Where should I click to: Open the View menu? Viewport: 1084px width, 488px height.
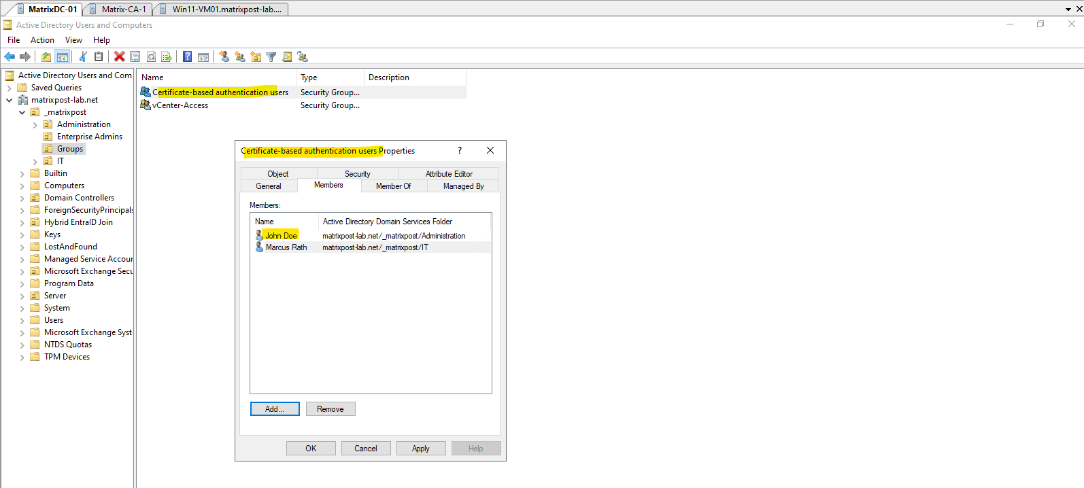[73, 40]
